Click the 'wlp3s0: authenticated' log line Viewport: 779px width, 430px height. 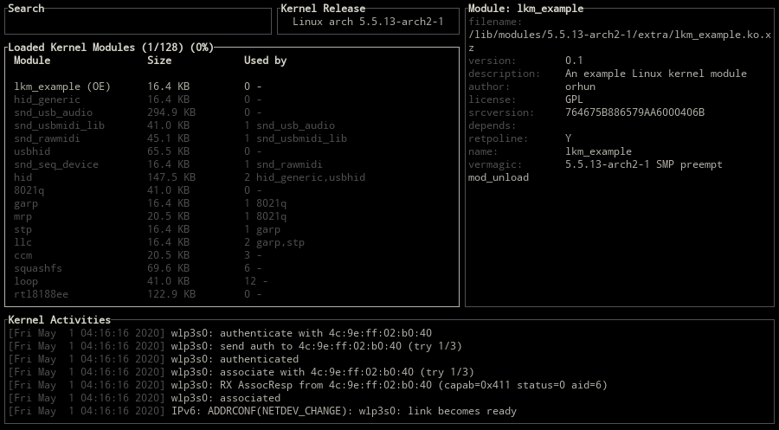click(x=153, y=359)
